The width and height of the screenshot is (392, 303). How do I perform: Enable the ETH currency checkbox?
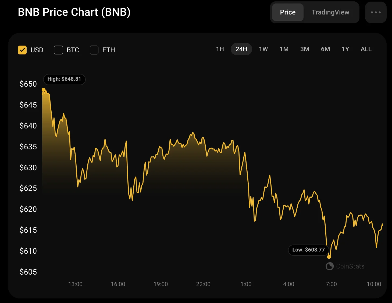94,50
